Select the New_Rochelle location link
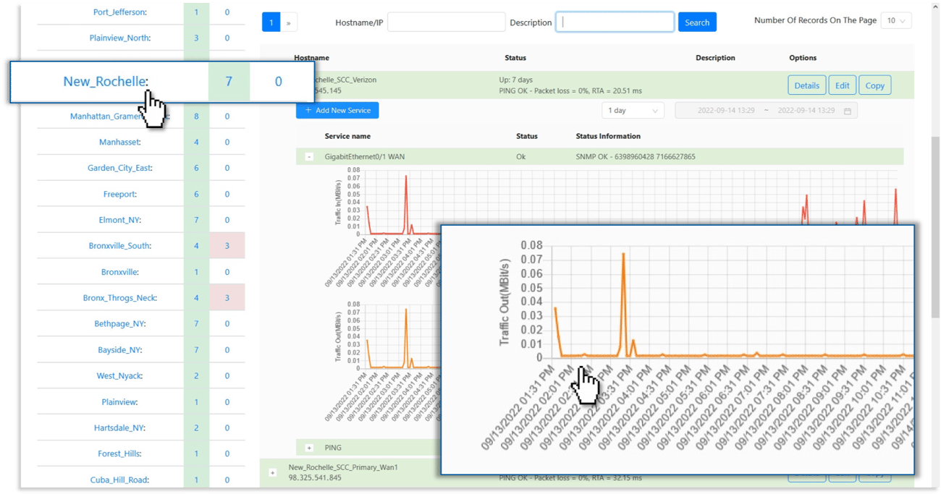Image resolution: width=941 pixels, height=494 pixels. tap(105, 82)
